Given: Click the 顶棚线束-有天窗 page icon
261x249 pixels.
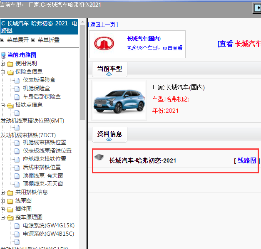Looking at the screenshot, I should tap(17, 176).
